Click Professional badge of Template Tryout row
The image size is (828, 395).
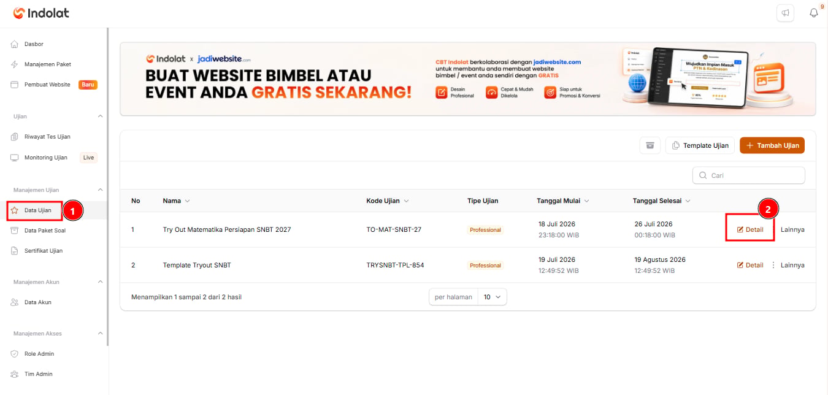click(485, 266)
